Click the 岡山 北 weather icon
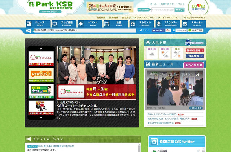 coord(152,53)
